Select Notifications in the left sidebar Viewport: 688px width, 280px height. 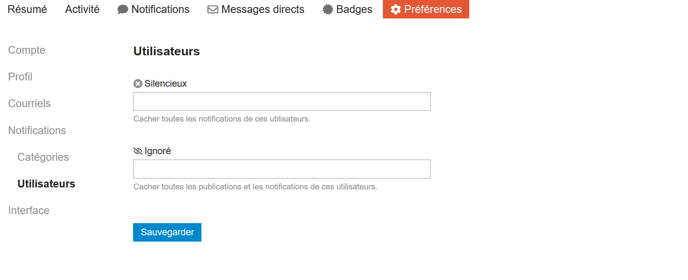[x=37, y=131]
